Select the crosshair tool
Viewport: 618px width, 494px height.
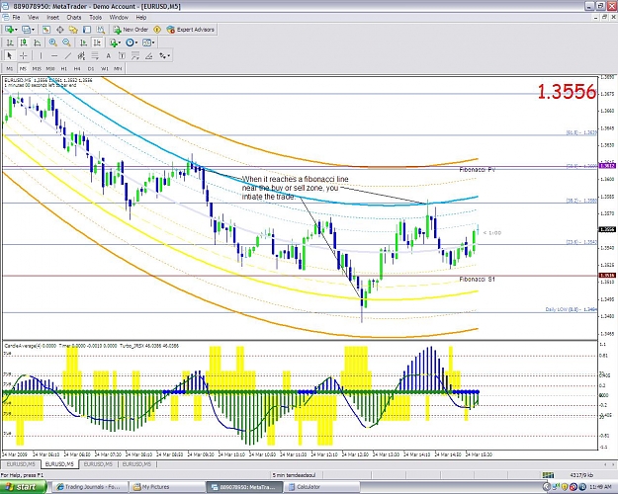tap(24, 55)
